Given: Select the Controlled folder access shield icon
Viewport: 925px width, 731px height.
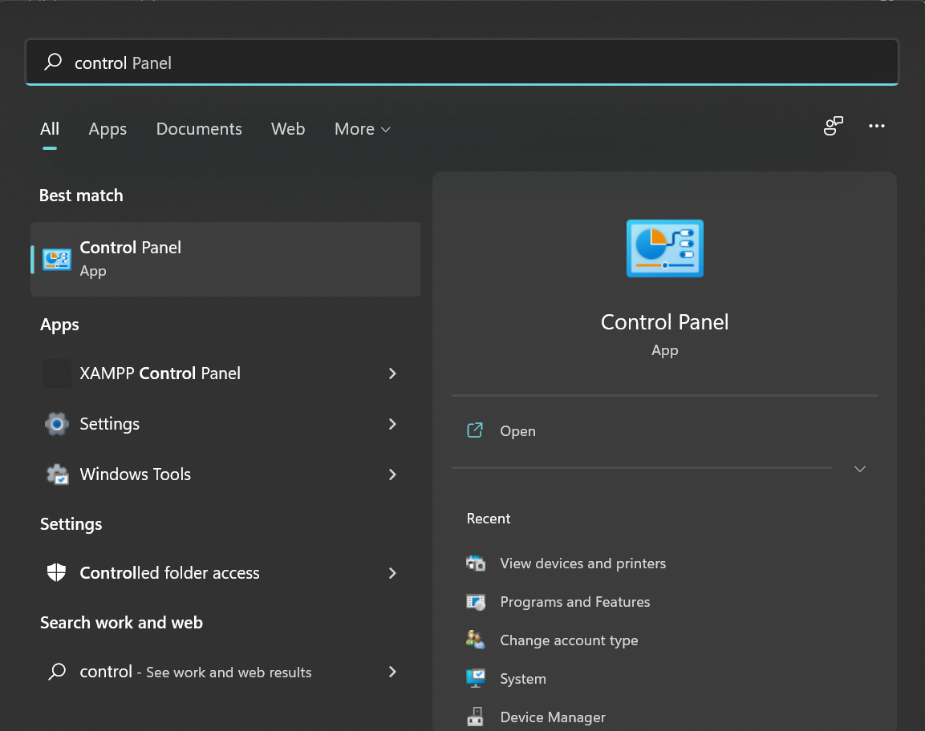Looking at the screenshot, I should click(56, 573).
